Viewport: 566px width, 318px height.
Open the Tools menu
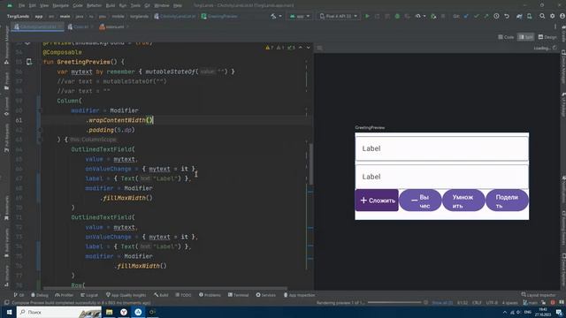pyautogui.click(x=135, y=5)
